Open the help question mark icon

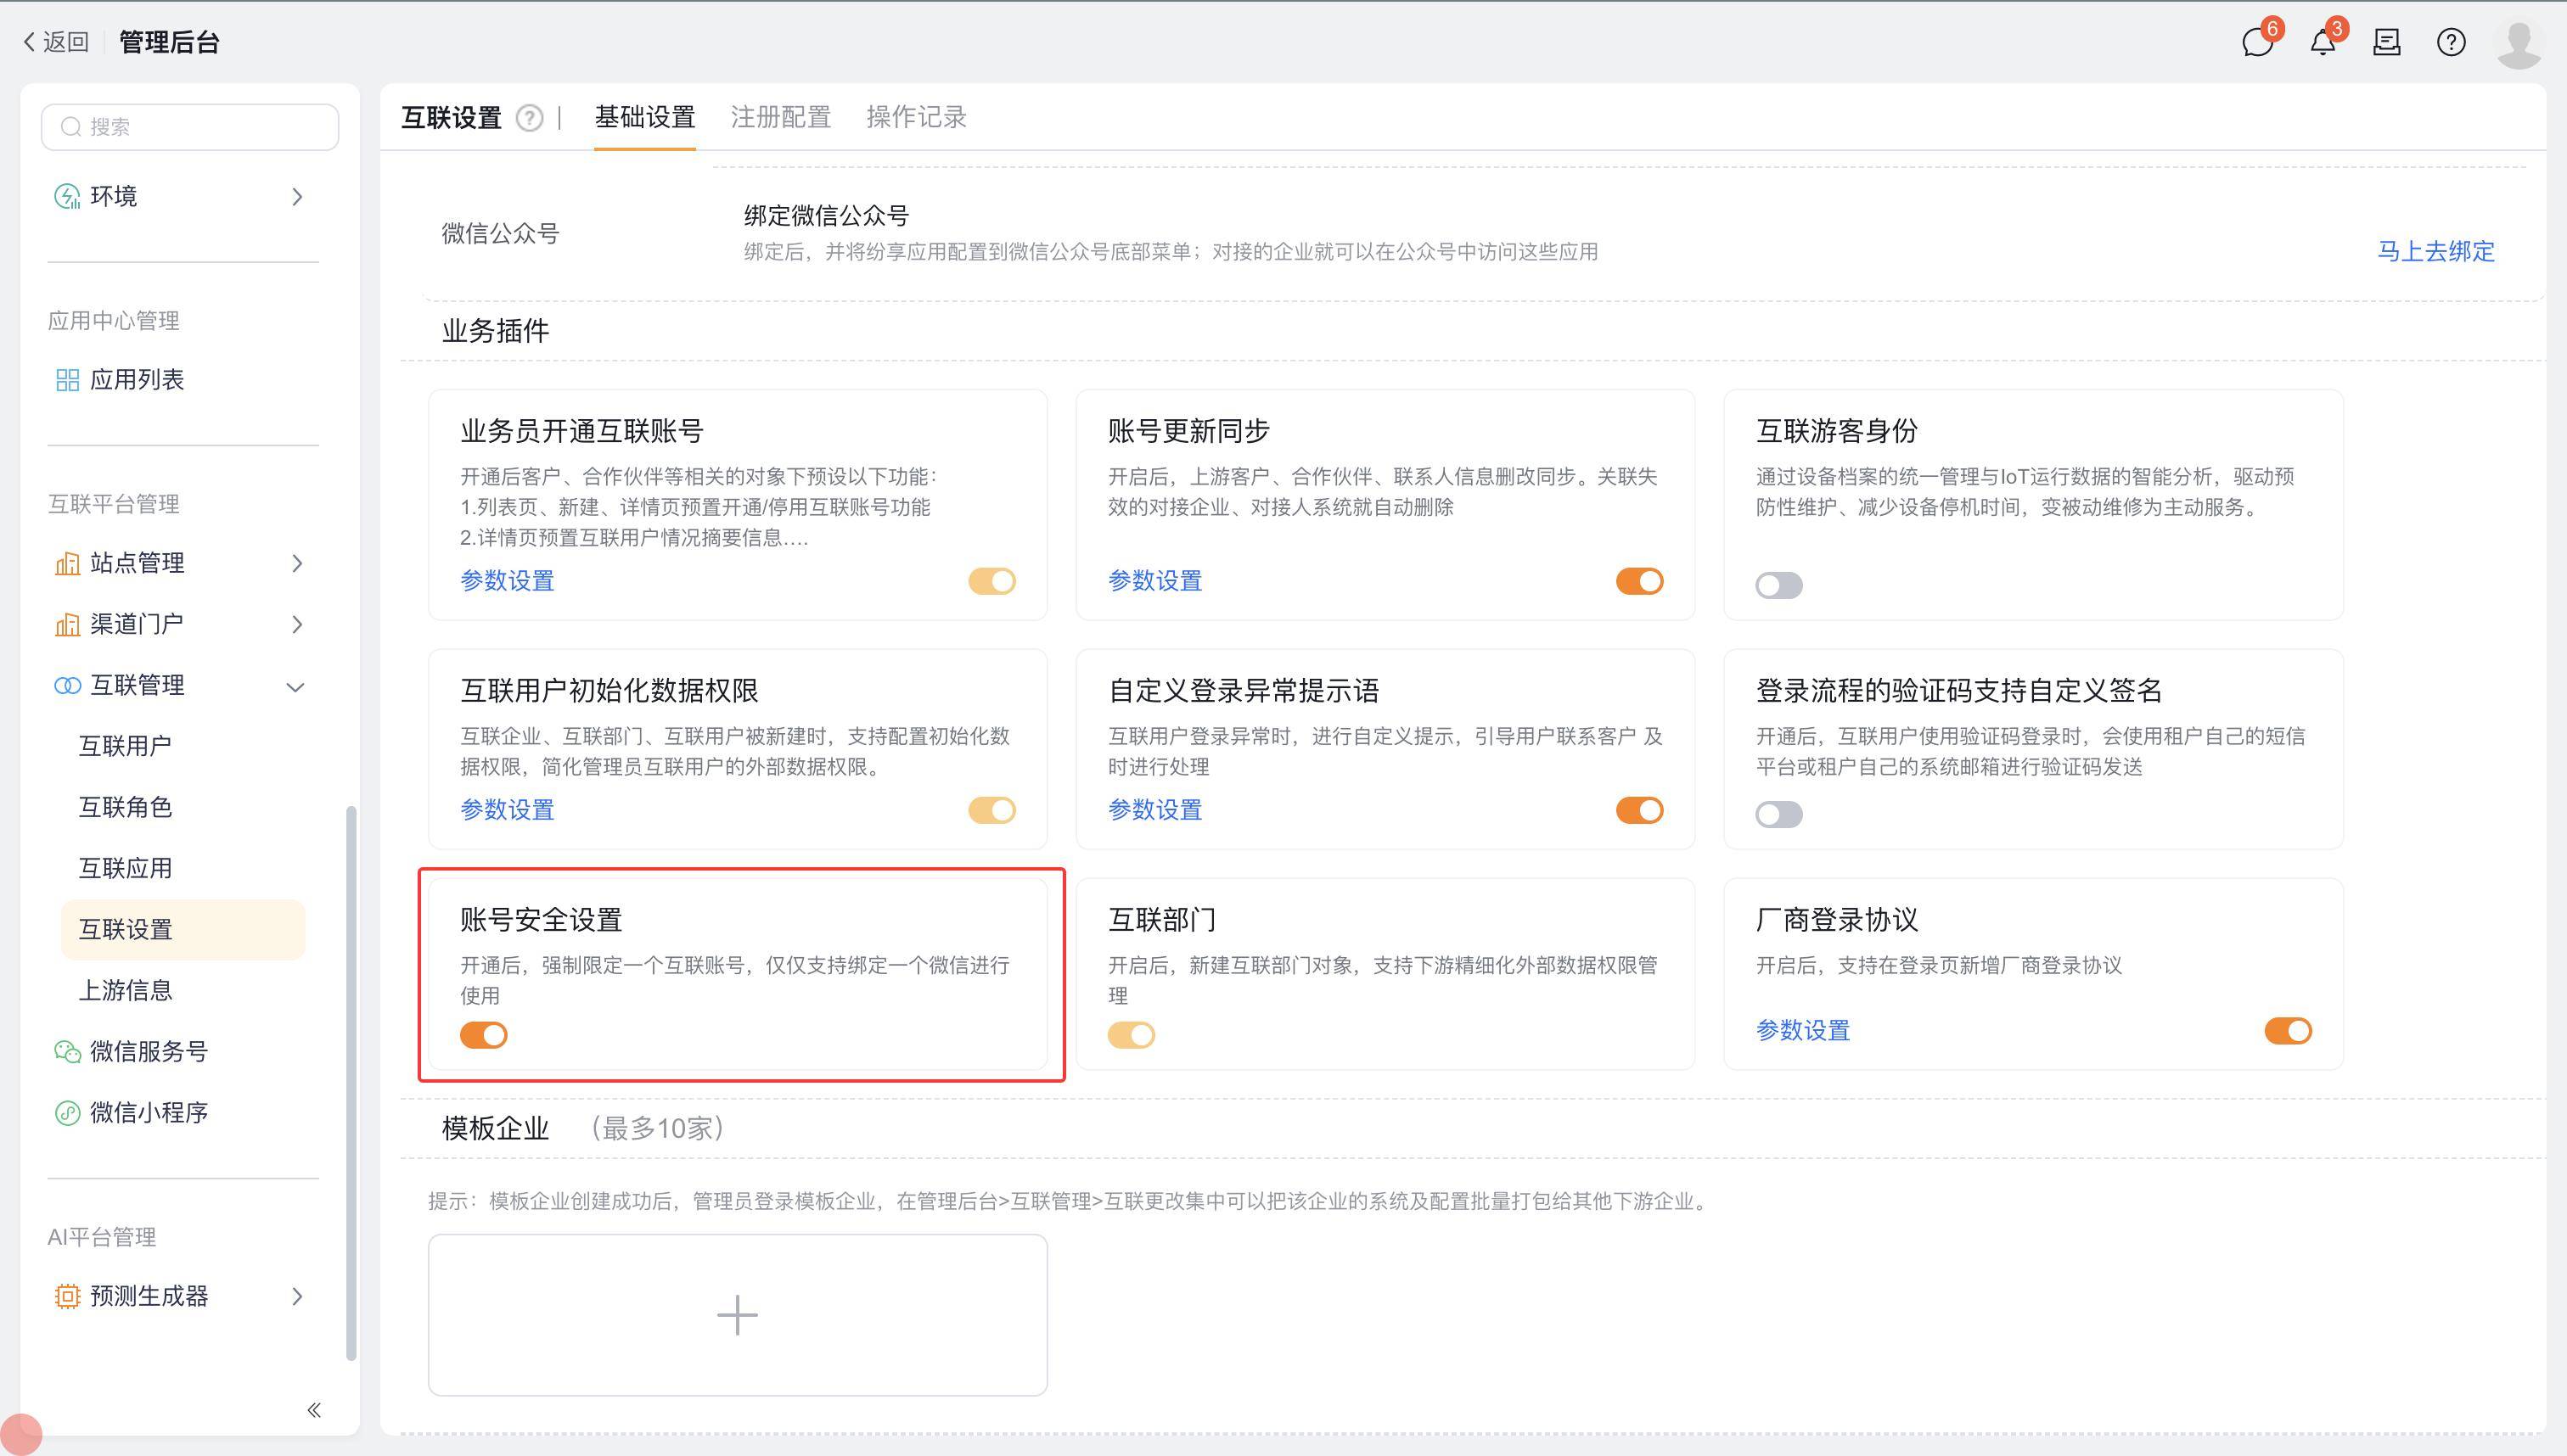[2451, 42]
